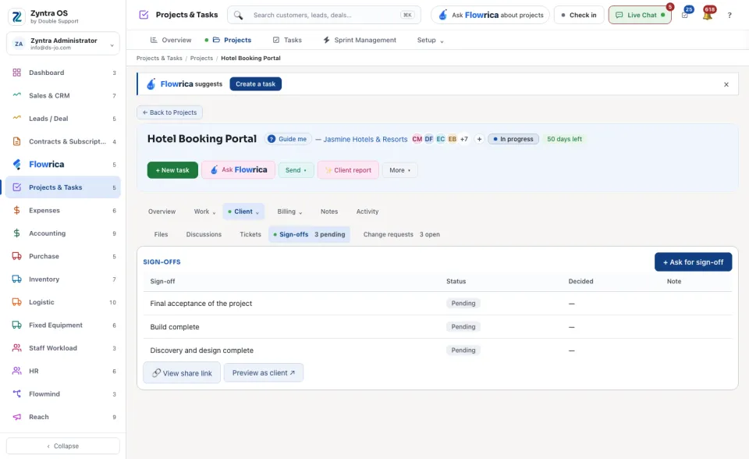The image size is (749, 459).
Task: Click the +7 more members badge
Action: (463, 139)
